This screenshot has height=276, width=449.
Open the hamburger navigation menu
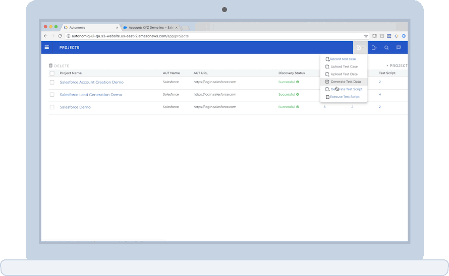point(47,47)
